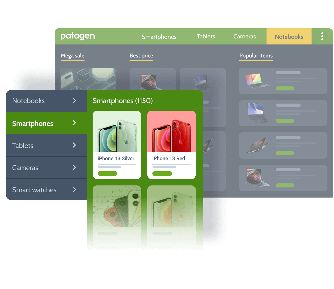Open the fourth popular item laptop card
Image resolution: width=334 pixels, height=289 pixels.
[x=283, y=178]
